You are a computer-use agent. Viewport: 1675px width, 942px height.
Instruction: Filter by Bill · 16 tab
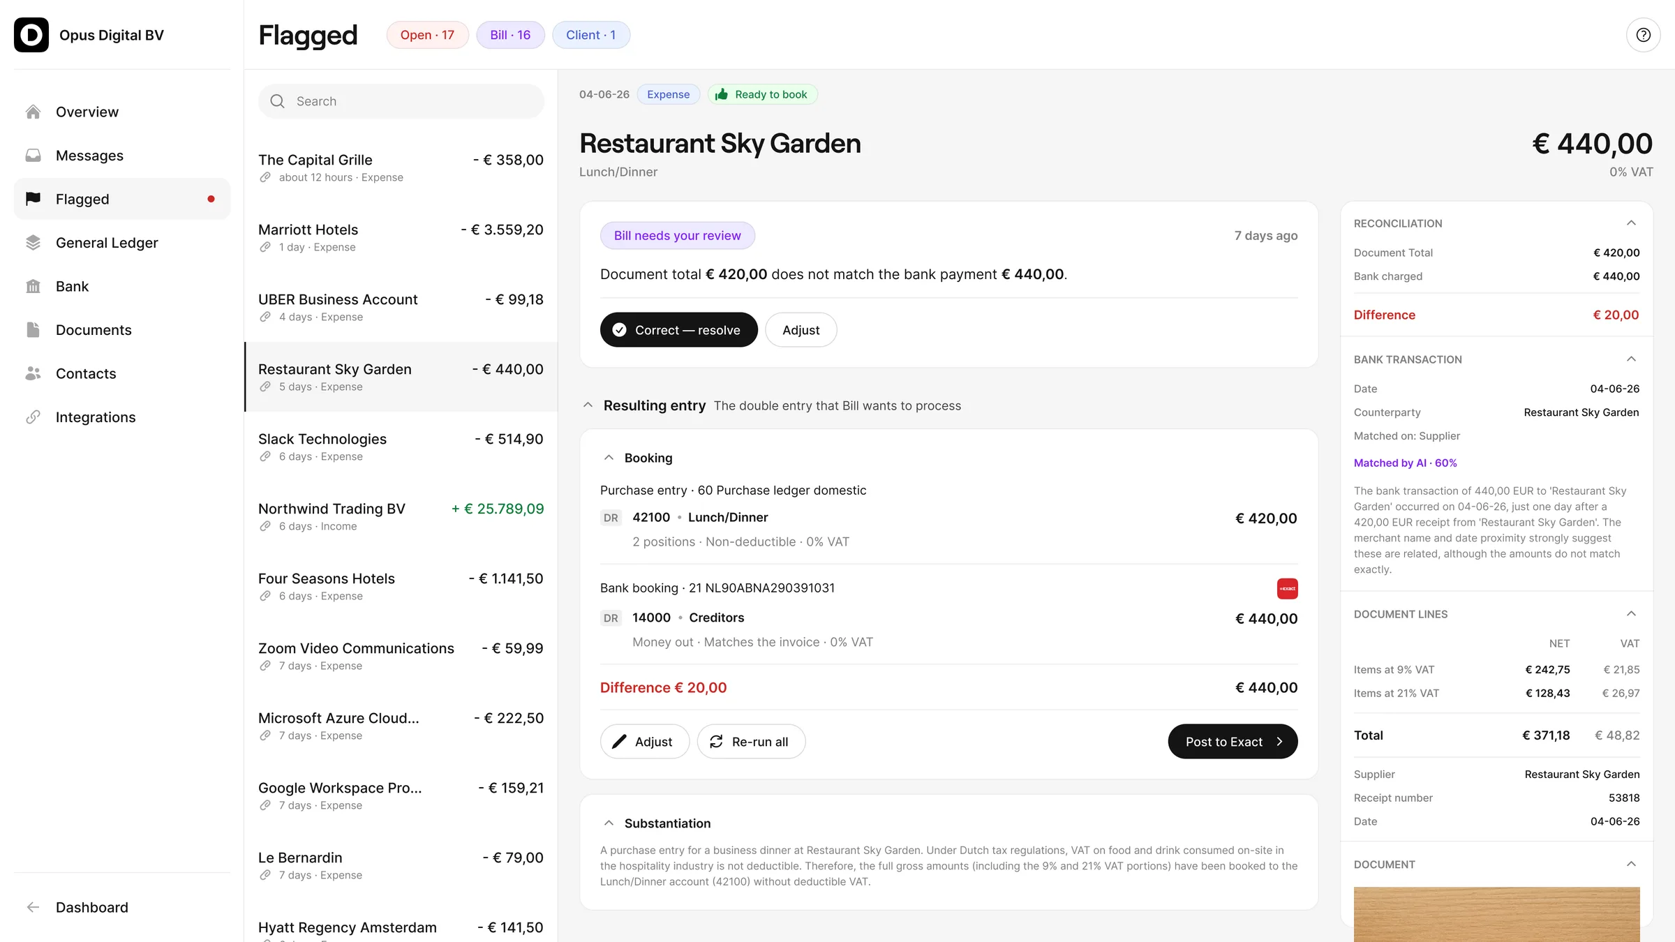[510, 35]
